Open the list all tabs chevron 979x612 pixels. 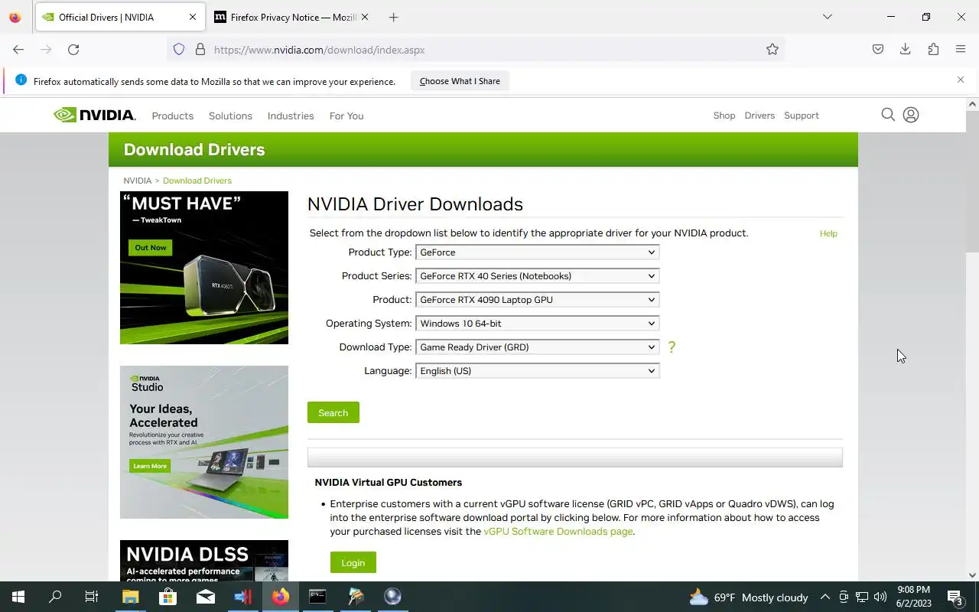tap(828, 17)
